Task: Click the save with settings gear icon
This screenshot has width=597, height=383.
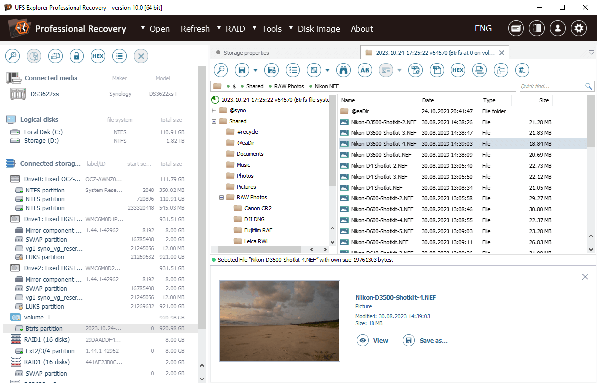Action: tap(271, 70)
